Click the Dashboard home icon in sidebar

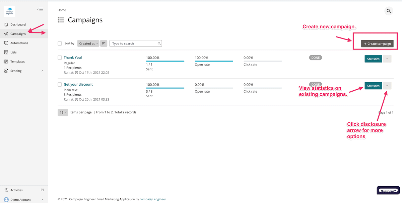[6, 24]
